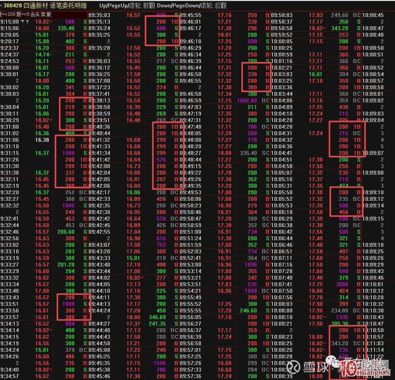Click the funnel filter icon beside 9:15:00
Screen dimensions: 395x380
coord(22,22)
